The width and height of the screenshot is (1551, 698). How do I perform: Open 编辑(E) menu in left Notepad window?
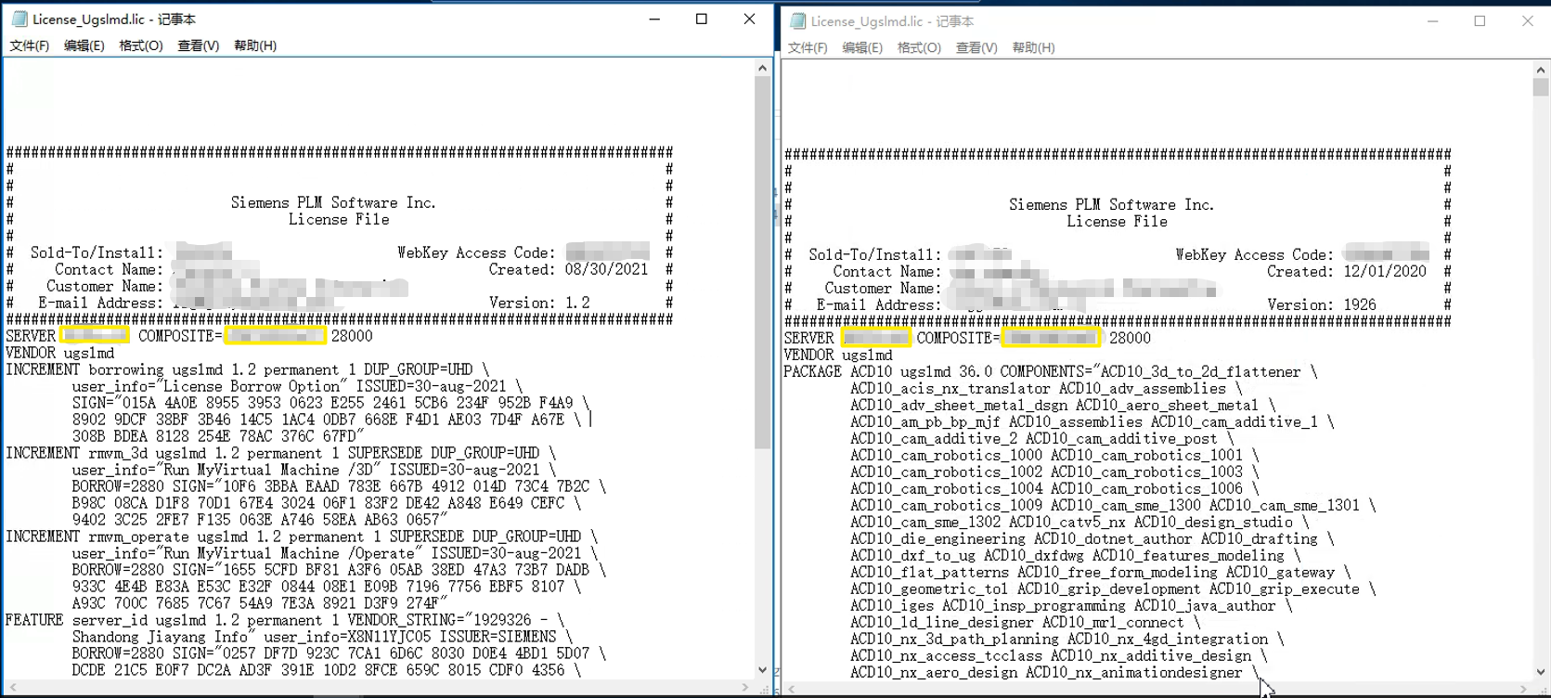84,45
